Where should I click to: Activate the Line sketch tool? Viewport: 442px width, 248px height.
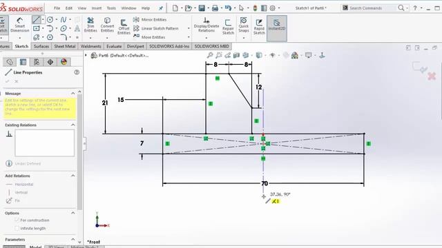36,20
